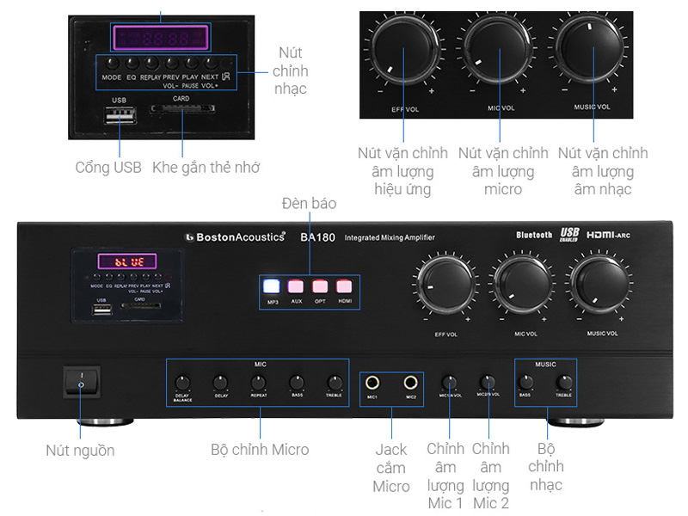Click the REPLAY button in the enlarged player inset
Viewport: 688px width, 516px height.
(x=151, y=63)
